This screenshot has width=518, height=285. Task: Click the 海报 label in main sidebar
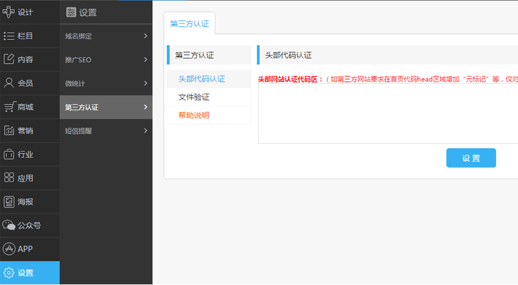25,202
